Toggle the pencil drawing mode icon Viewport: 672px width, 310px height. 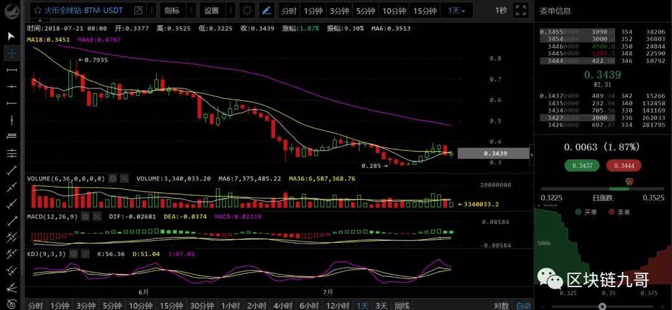click(266, 11)
